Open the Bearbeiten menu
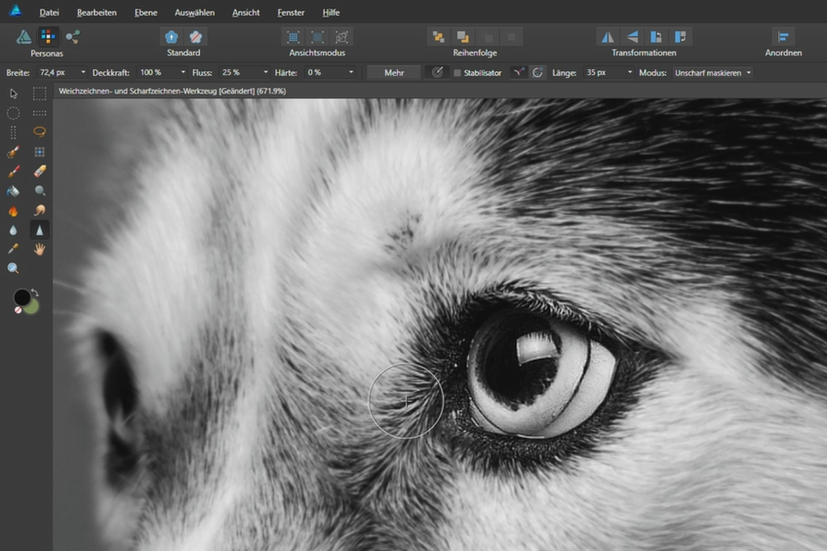The width and height of the screenshot is (827, 551). click(96, 12)
